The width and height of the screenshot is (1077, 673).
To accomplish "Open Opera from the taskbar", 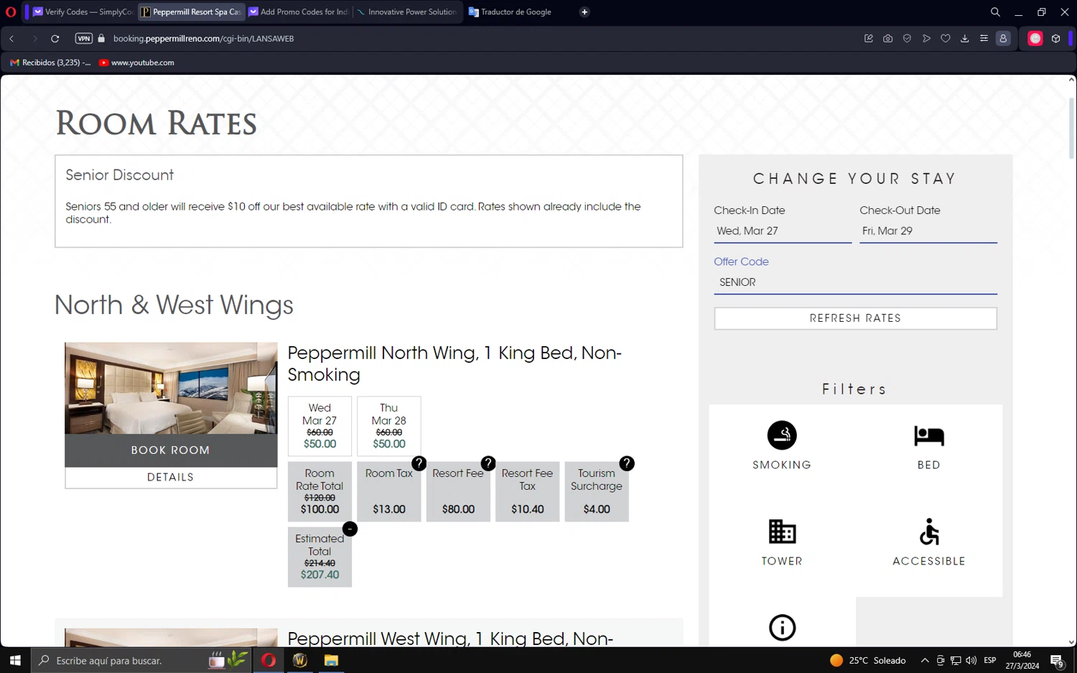I will click(x=269, y=660).
